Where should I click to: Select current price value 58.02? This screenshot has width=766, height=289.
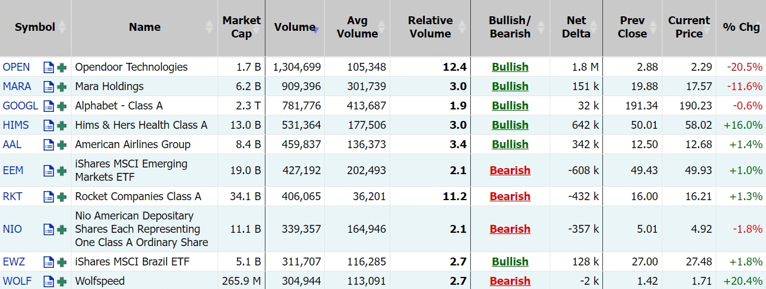tap(699, 125)
